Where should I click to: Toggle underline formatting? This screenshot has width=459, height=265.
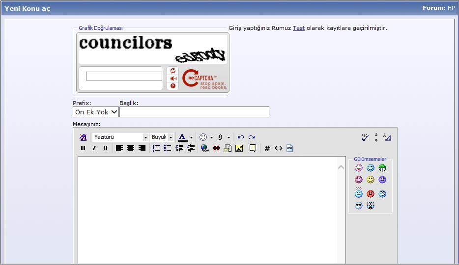pyautogui.click(x=105, y=148)
